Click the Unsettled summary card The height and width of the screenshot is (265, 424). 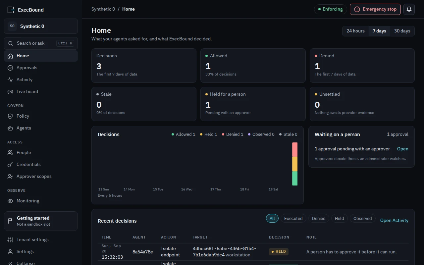pyautogui.click(x=362, y=104)
